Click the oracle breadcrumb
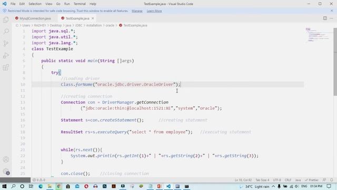 (110, 25)
